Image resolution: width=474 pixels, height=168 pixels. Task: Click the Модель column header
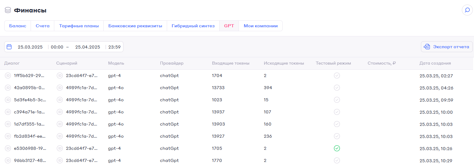pos(116,63)
